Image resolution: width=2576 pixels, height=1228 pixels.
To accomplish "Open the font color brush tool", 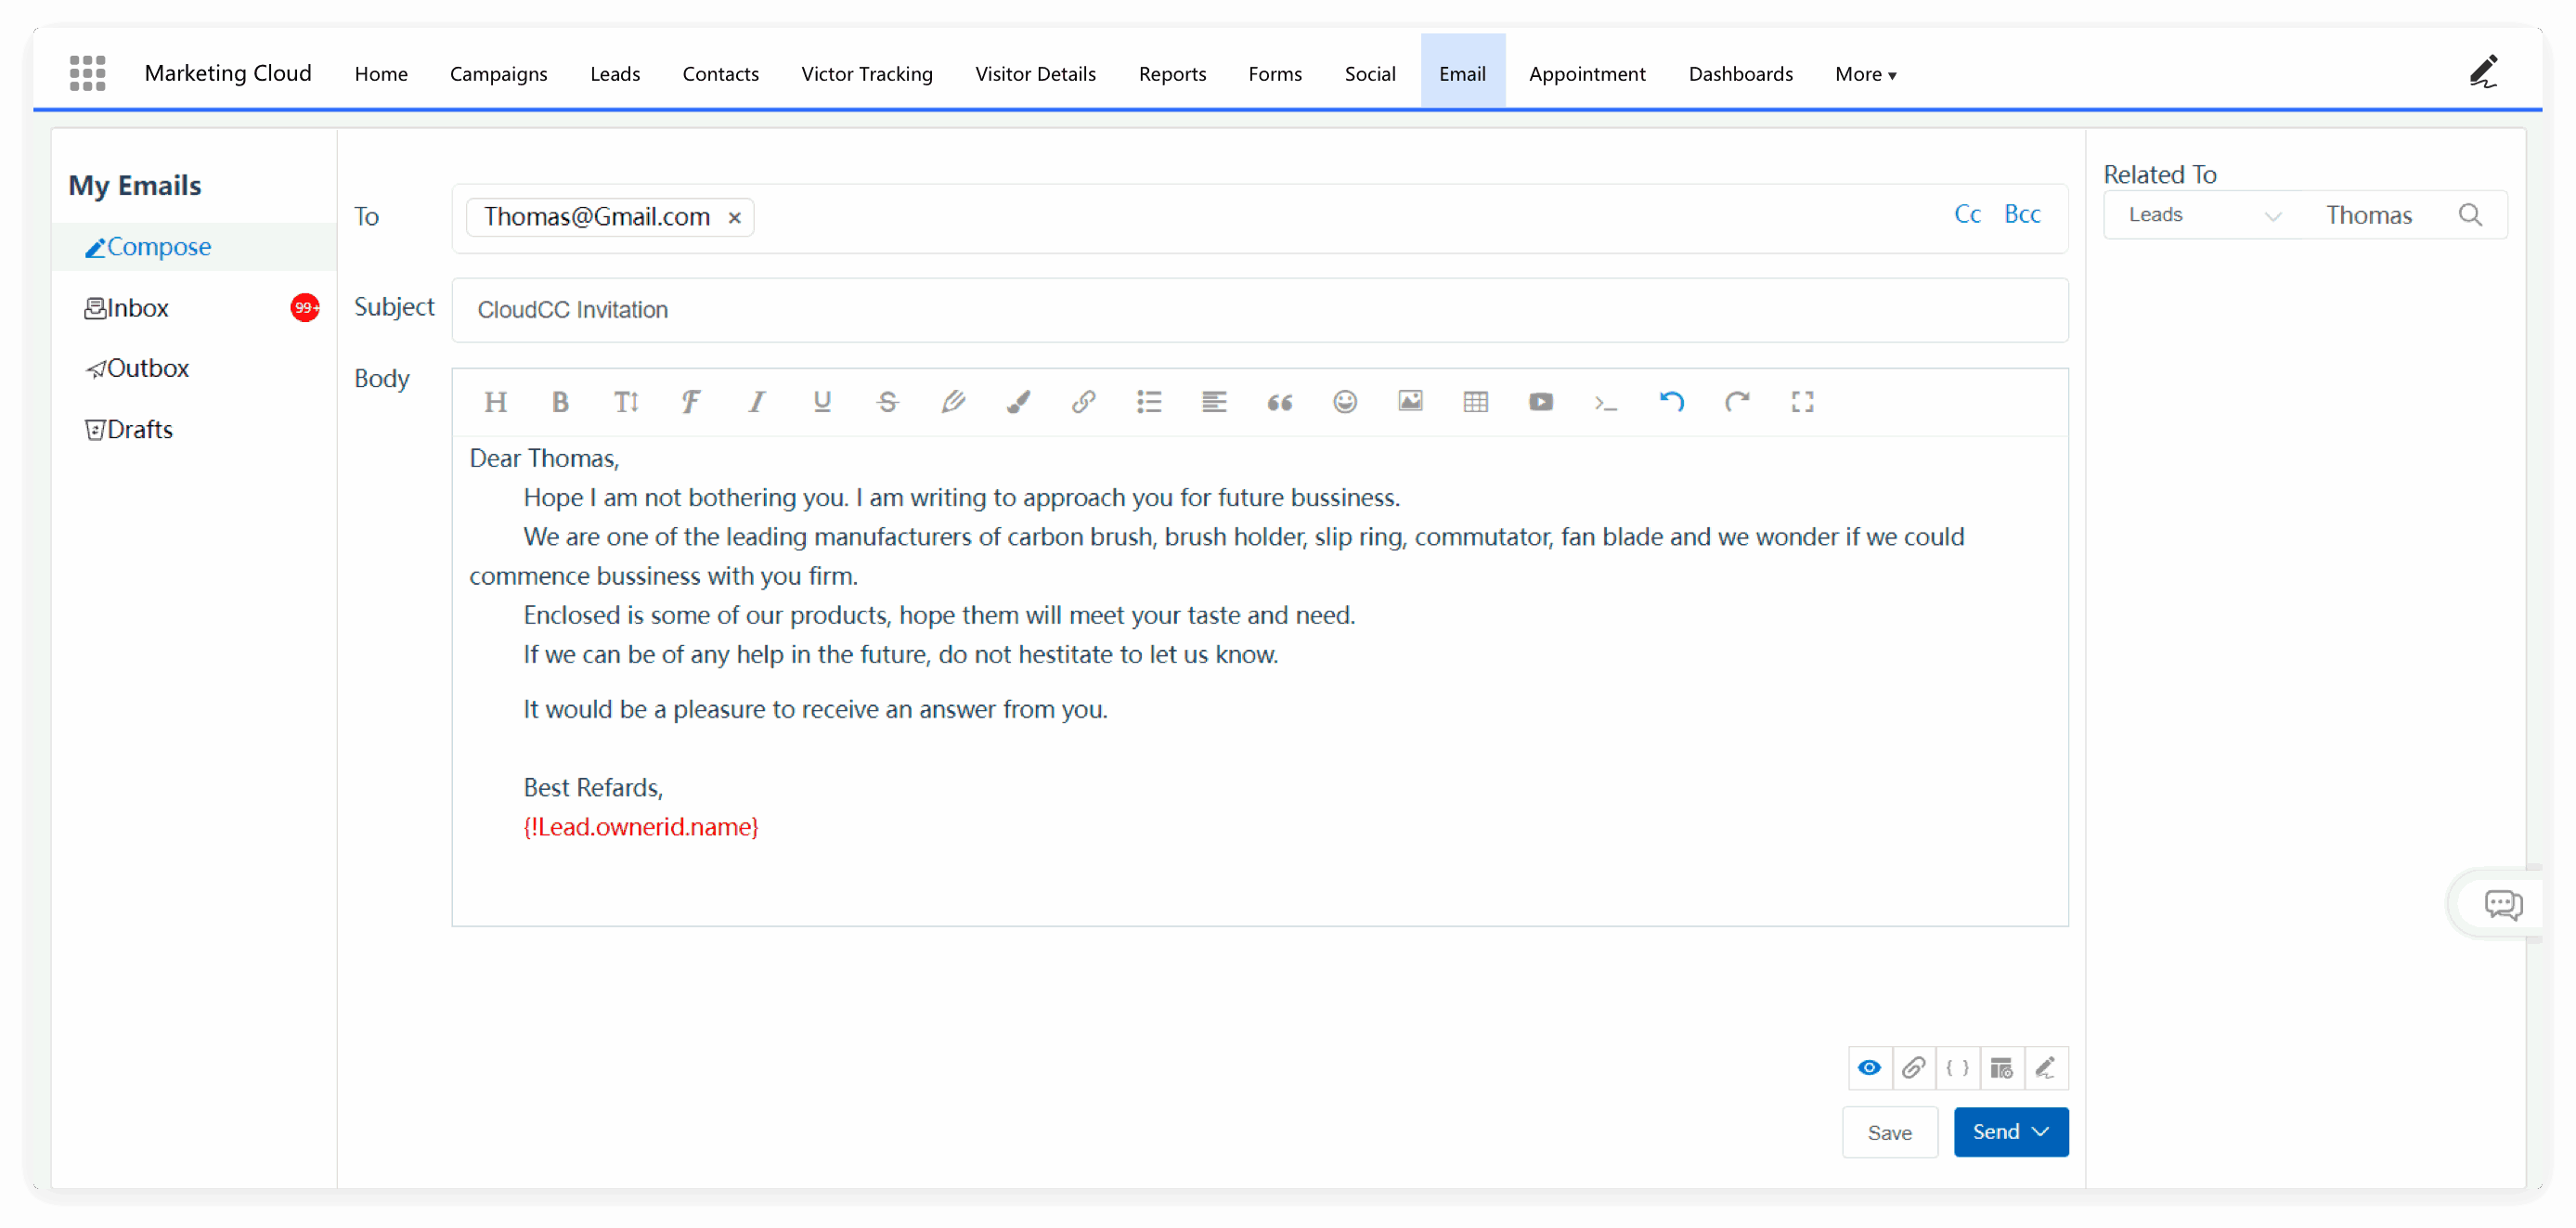I will pyautogui.click(x=1018, y=402).
